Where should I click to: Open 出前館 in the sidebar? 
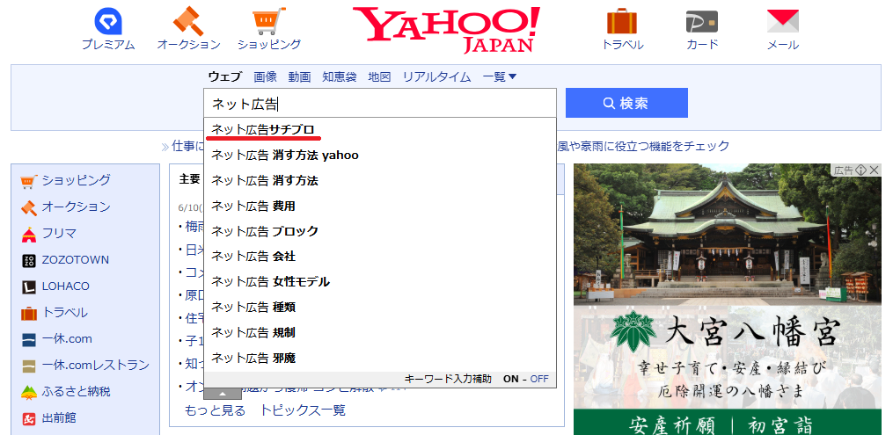48,418
